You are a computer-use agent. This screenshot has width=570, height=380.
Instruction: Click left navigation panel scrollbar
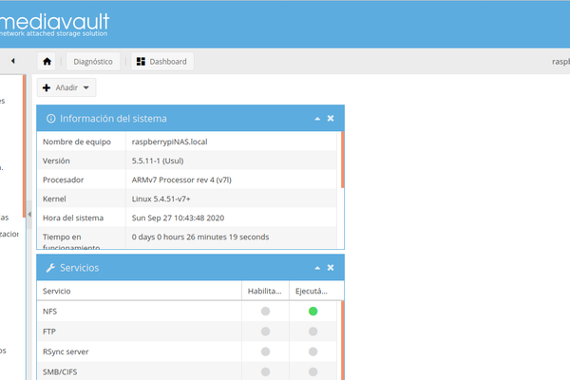click(x=24, y=146)
